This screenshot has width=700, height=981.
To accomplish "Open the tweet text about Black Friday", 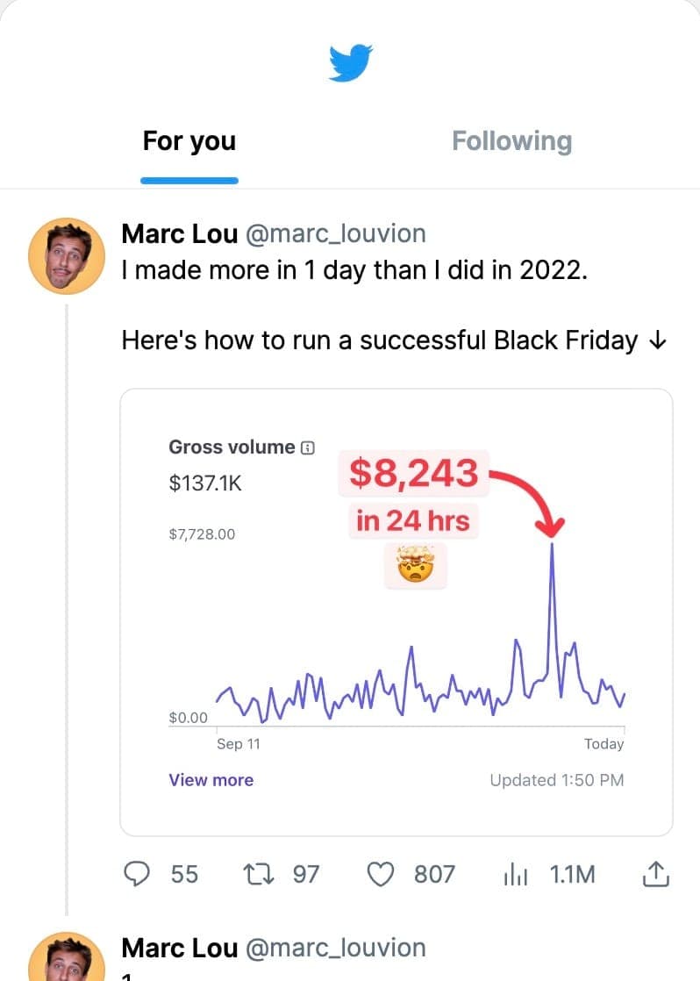I will coord(394,340).
